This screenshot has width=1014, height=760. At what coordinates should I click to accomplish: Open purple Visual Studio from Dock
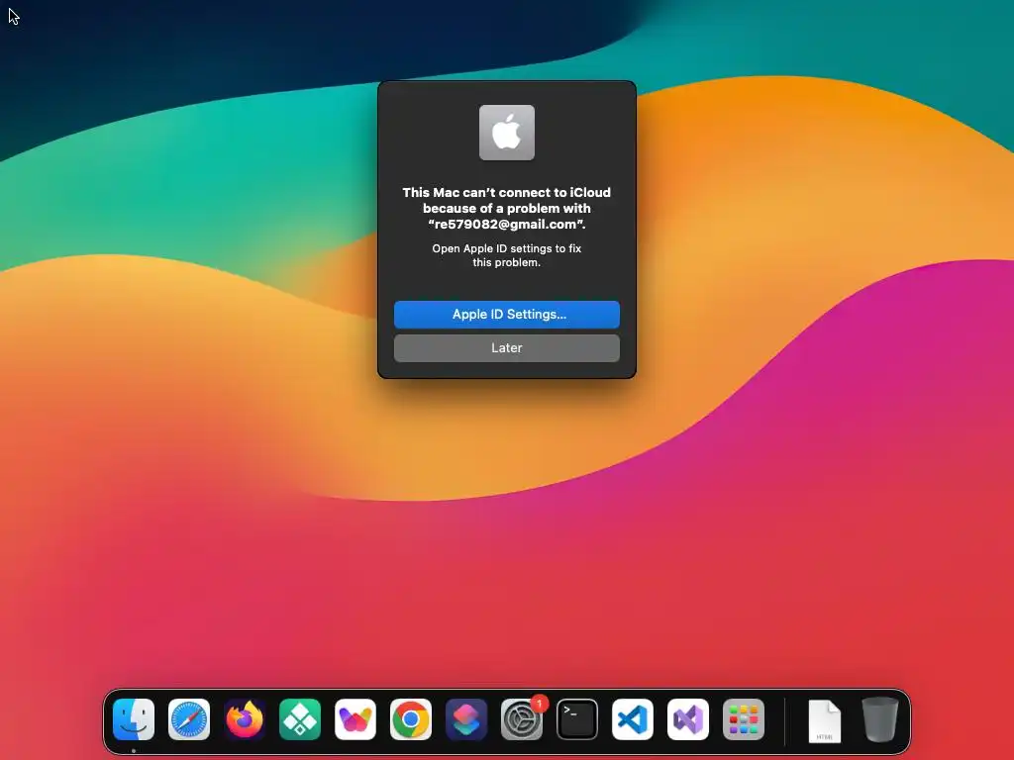coord(688,718)
